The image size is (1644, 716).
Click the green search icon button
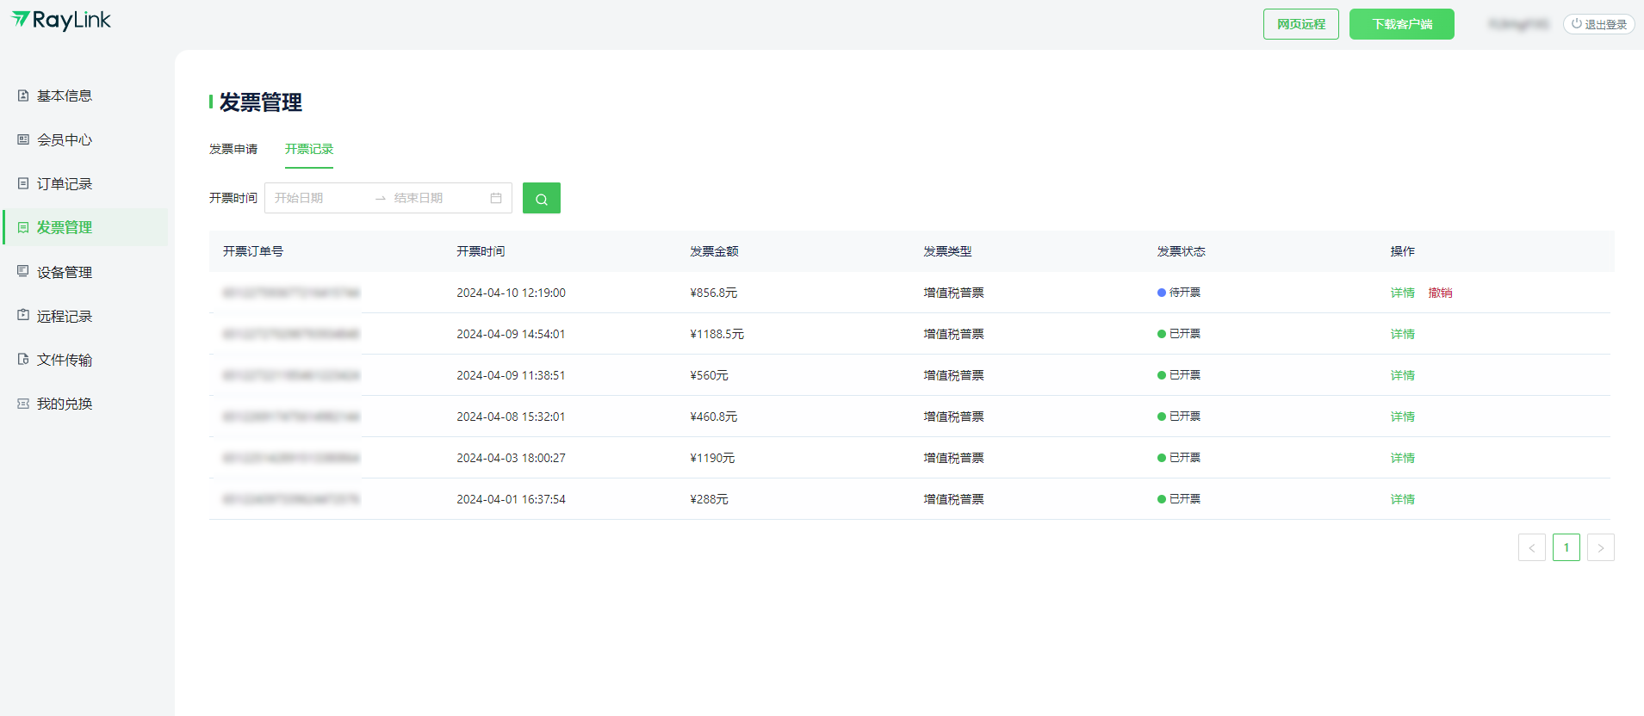coord(542,198)
